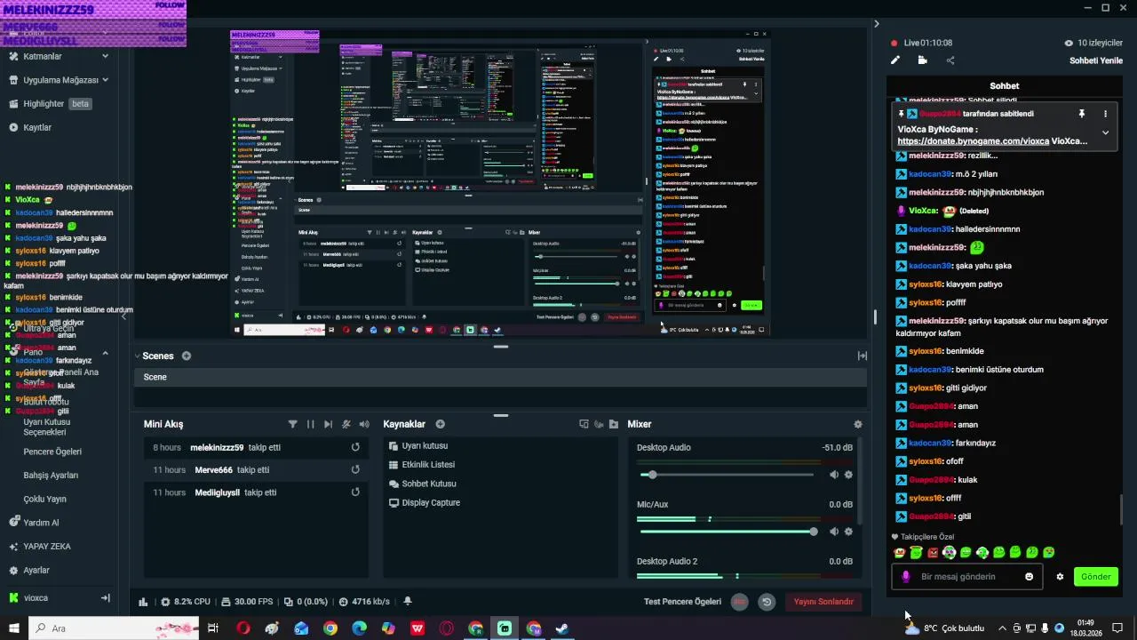Select the Scene row in Scenes

coord(500,377)
